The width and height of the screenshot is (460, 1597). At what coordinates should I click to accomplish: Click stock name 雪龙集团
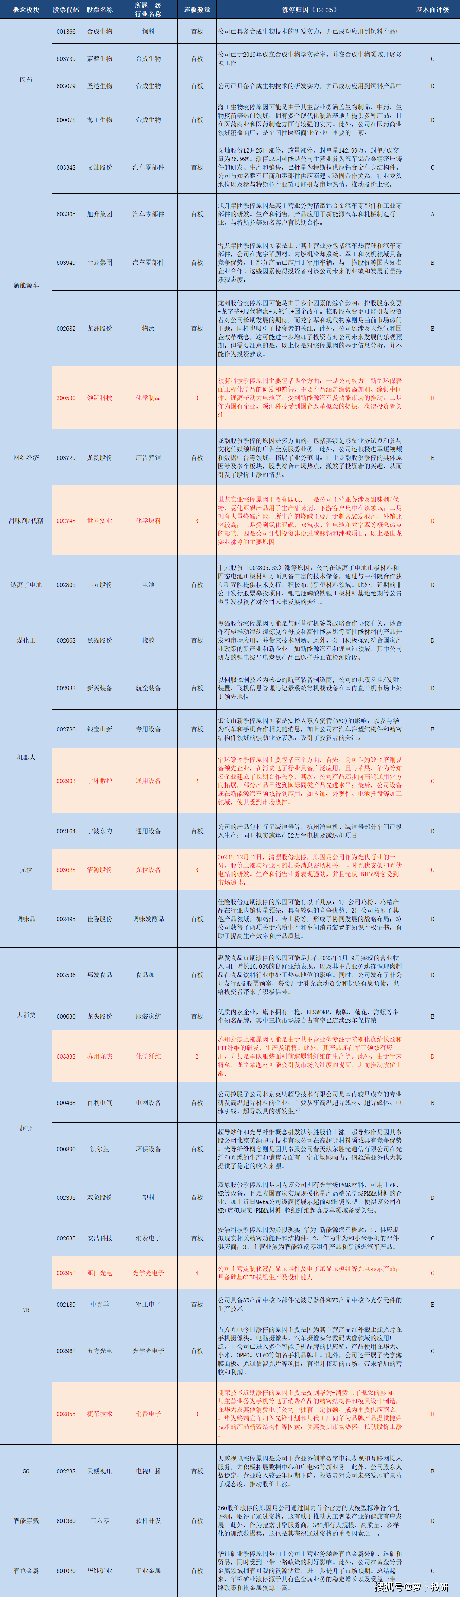100,263
